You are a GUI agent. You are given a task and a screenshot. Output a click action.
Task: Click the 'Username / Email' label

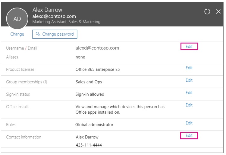click(22, 48)
